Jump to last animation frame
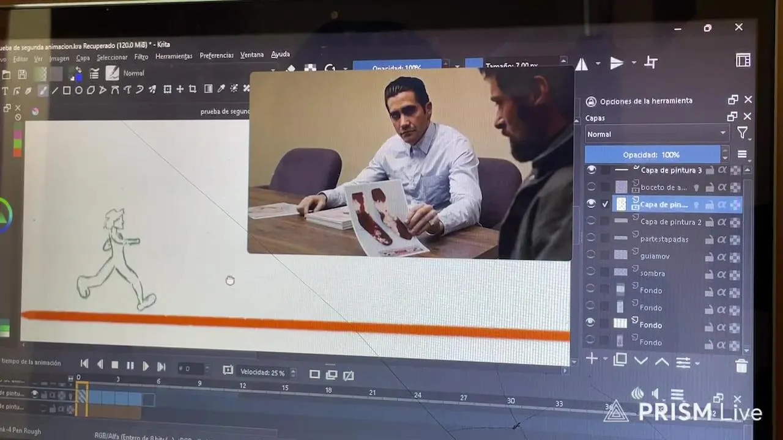 click(161, 367)
